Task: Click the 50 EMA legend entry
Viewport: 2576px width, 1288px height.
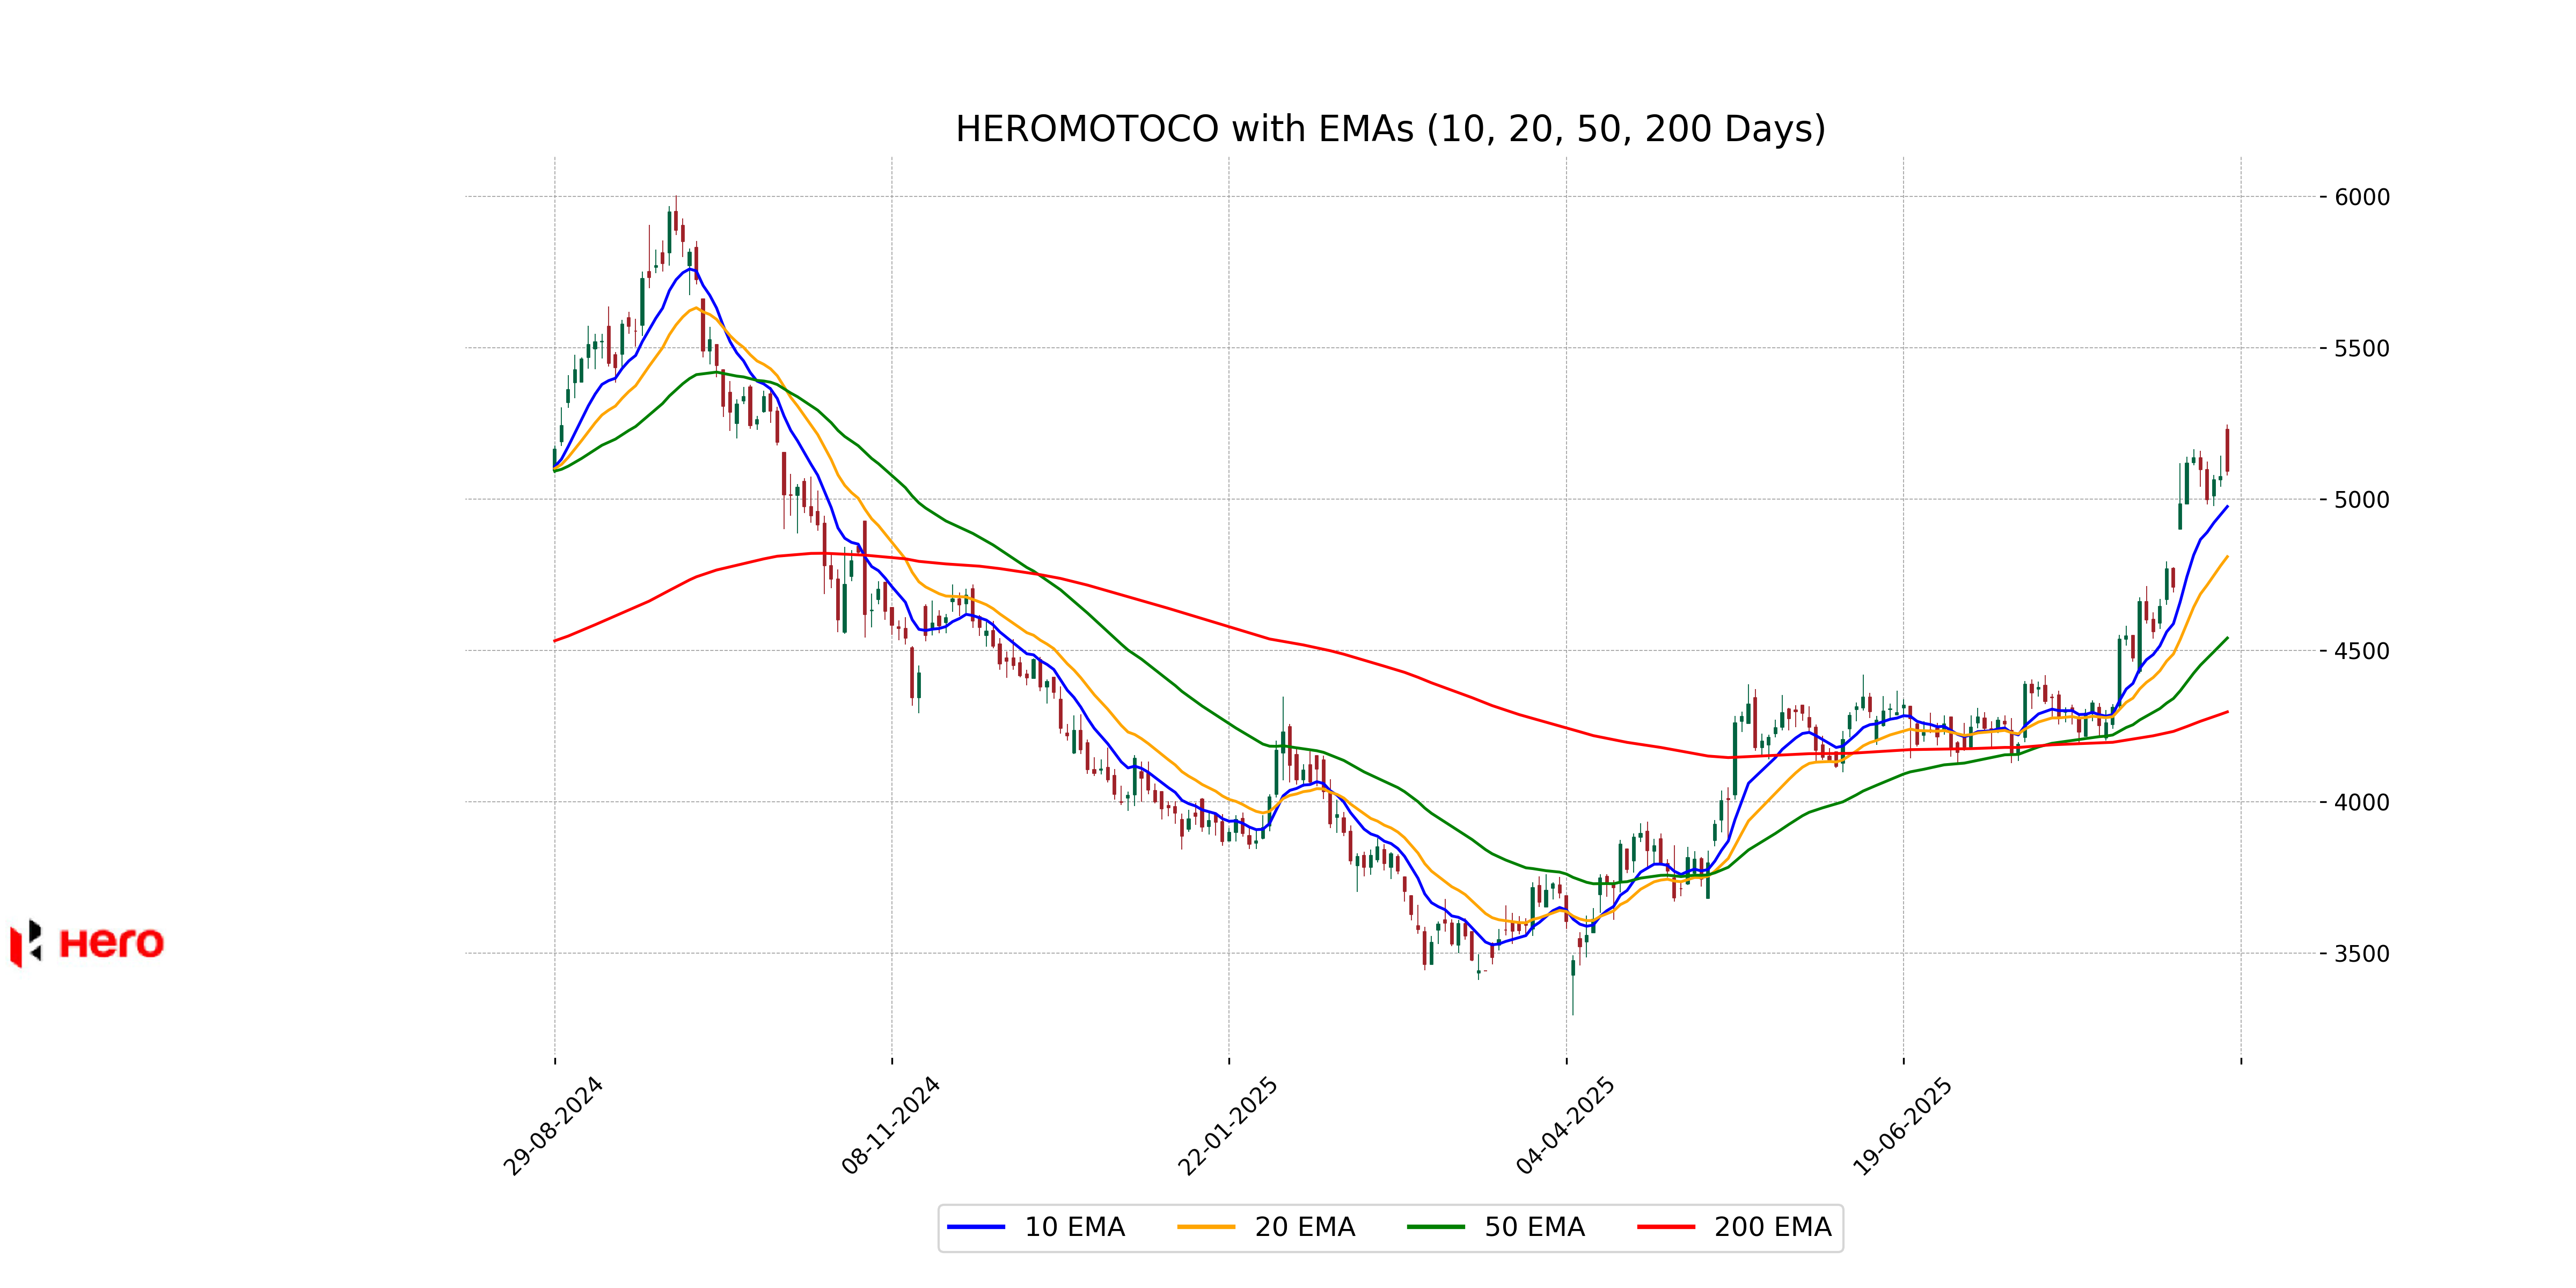Action: click(x=1534, y=1227)
